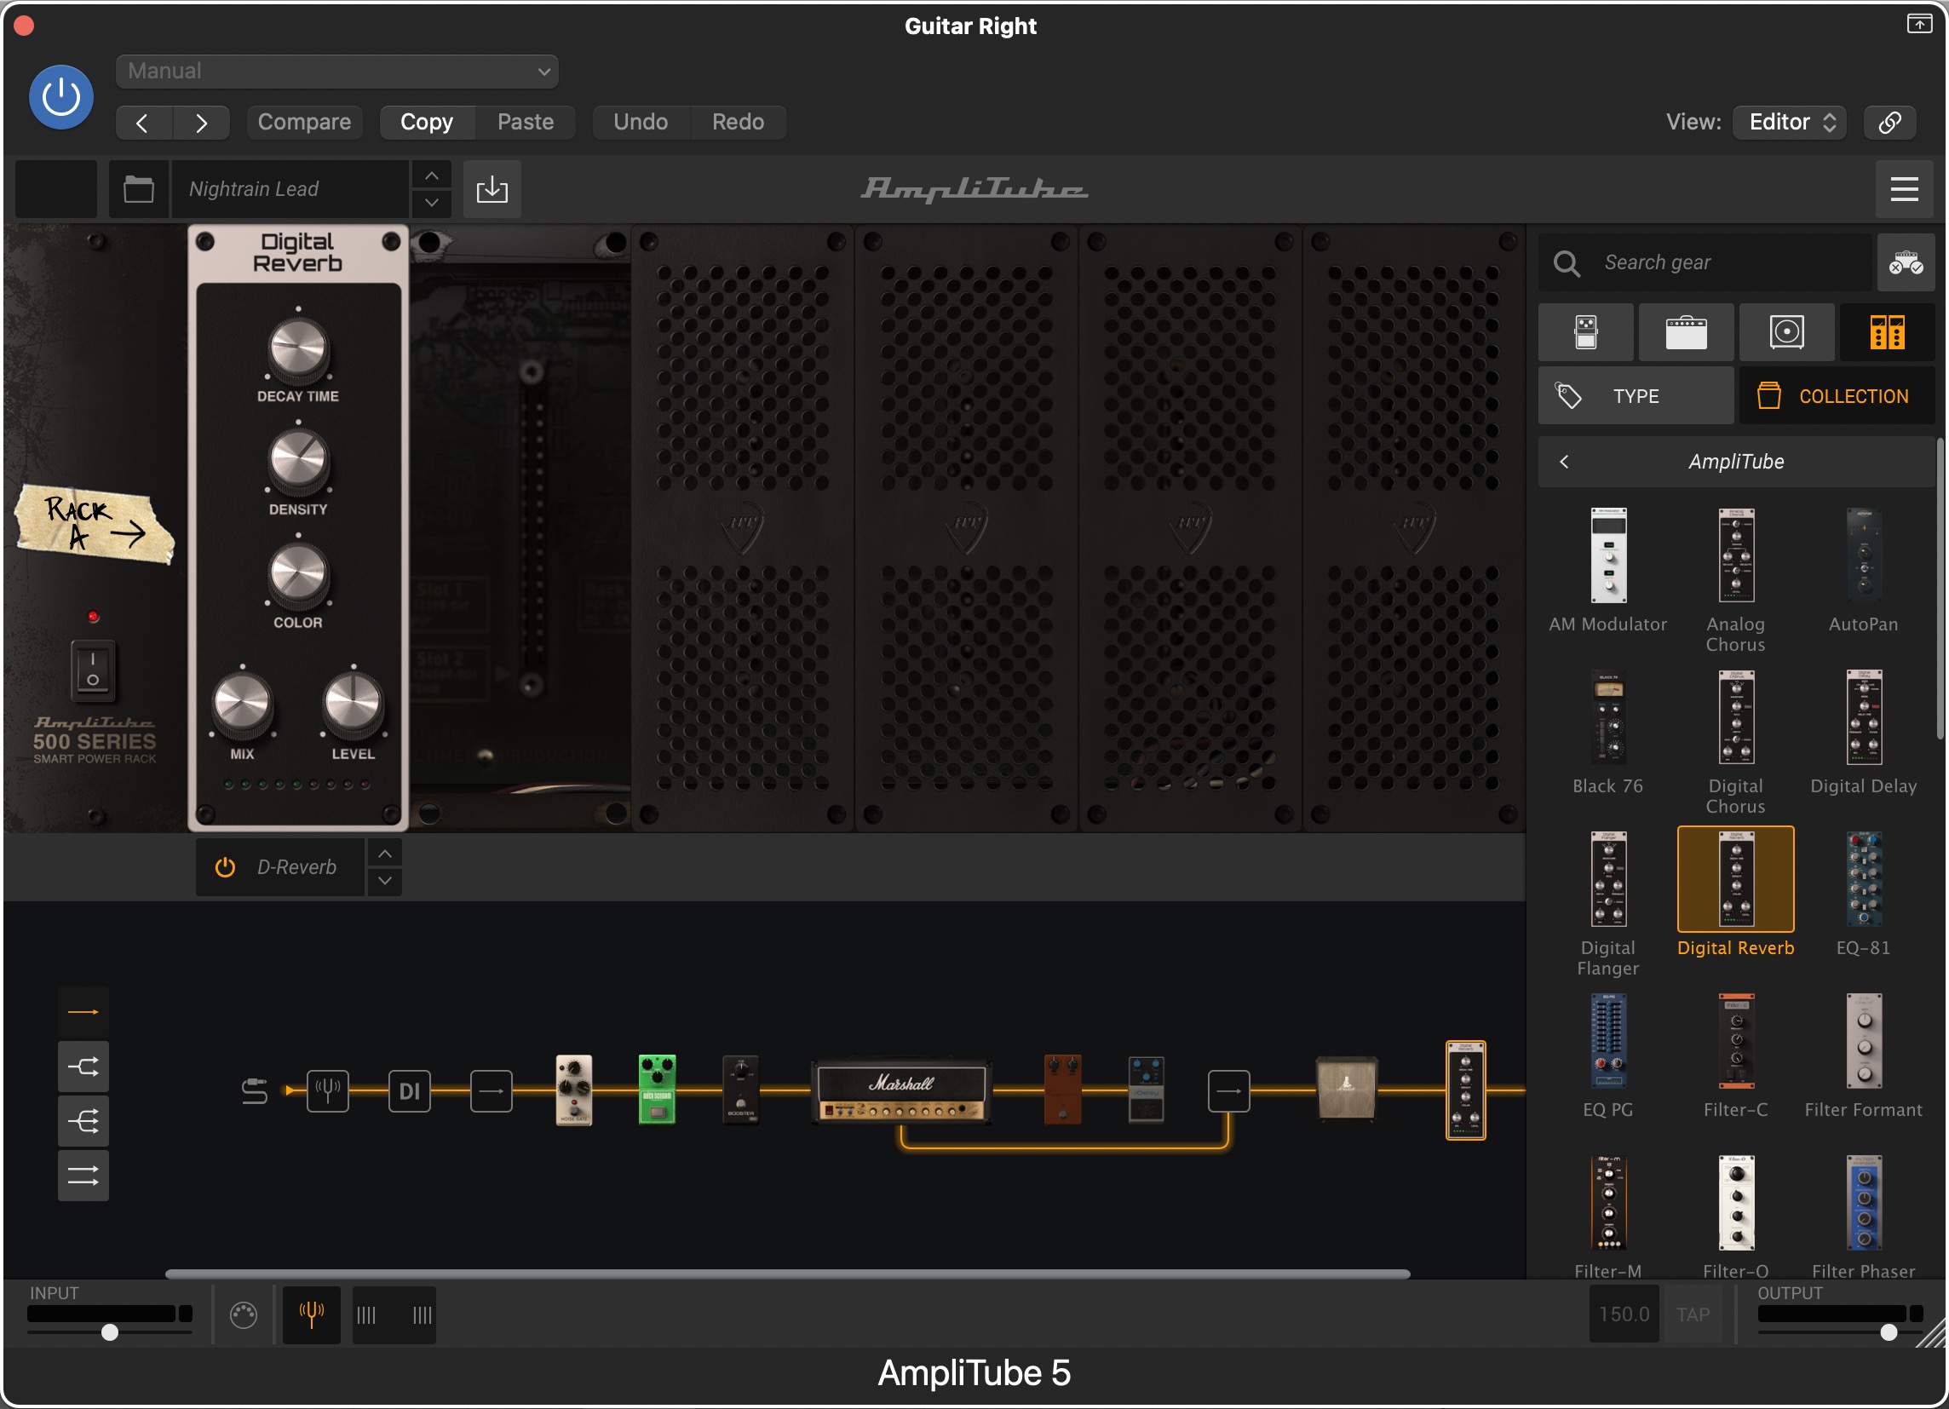Screen dimensions: 1949x1409
Task: Click the Search gear field
Action: pyautogui.click(x=1706, y=262)
